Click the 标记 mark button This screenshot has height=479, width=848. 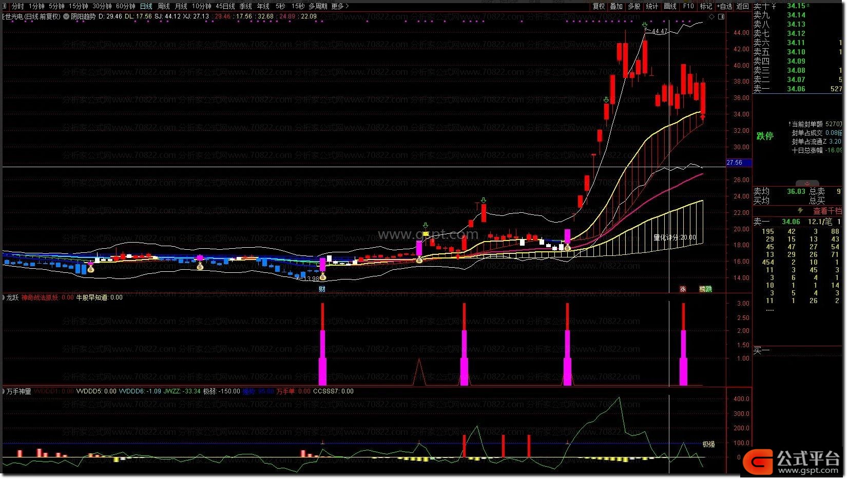706,6
